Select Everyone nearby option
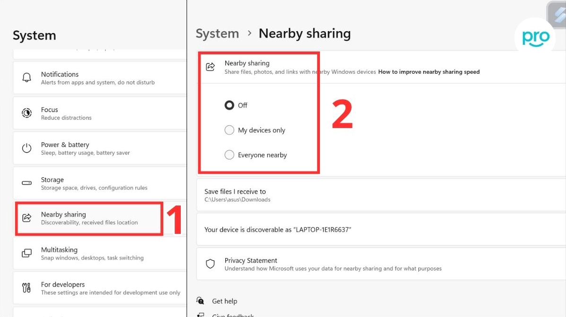 229,154
